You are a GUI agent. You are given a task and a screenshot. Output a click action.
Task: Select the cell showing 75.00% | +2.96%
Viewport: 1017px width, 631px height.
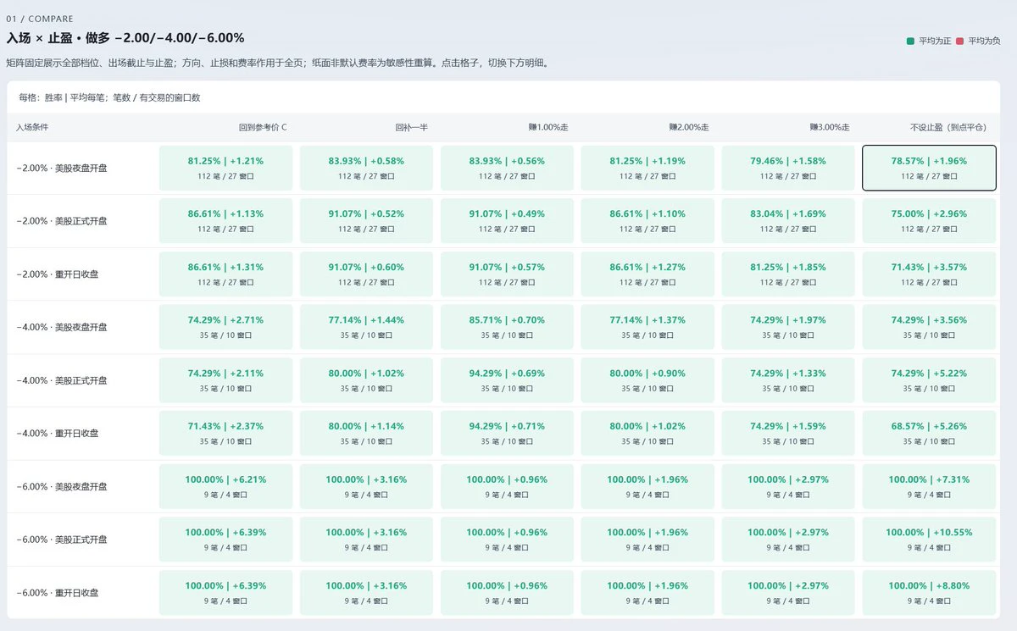pyautogui.click(x=929, y=221)
